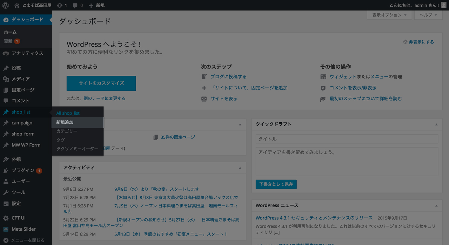The image size is (449, 245).
Task: Collapse the クイックドラフト panel arrow
Action: (436, 124)
